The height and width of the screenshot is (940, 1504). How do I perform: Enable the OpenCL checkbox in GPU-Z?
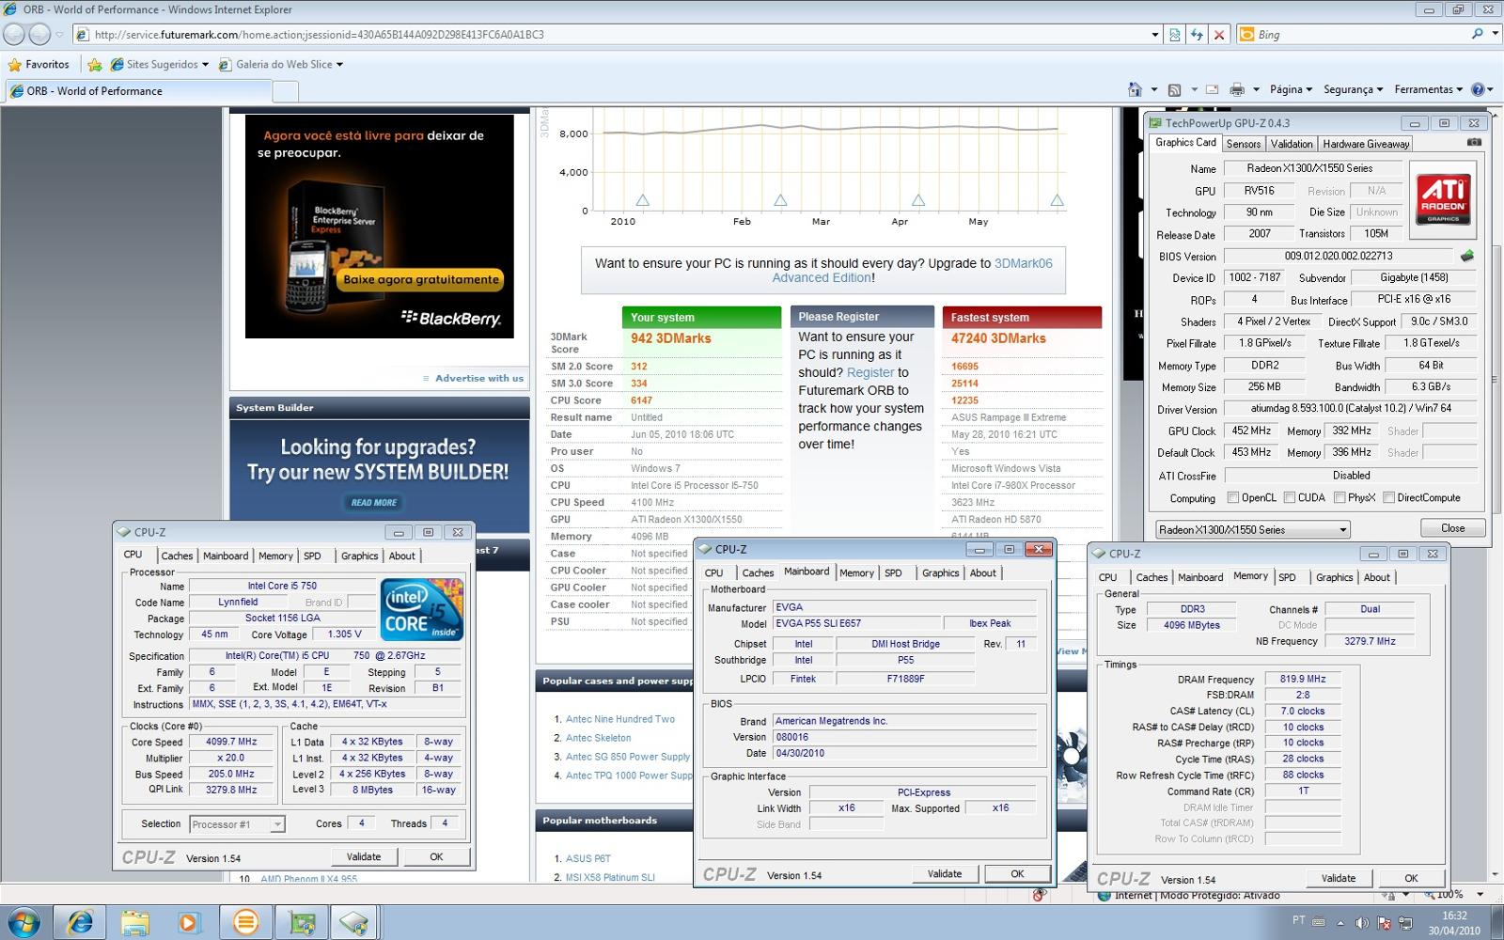click(x=1232, y=497)
